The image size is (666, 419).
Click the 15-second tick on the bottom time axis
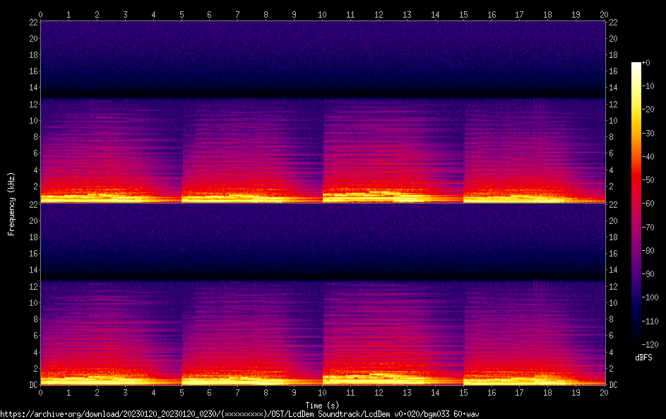pyautogui.click(x=463, y=392)
